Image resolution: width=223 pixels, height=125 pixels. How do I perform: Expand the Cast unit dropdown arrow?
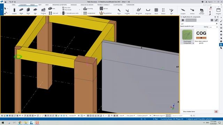pos(61,13)
